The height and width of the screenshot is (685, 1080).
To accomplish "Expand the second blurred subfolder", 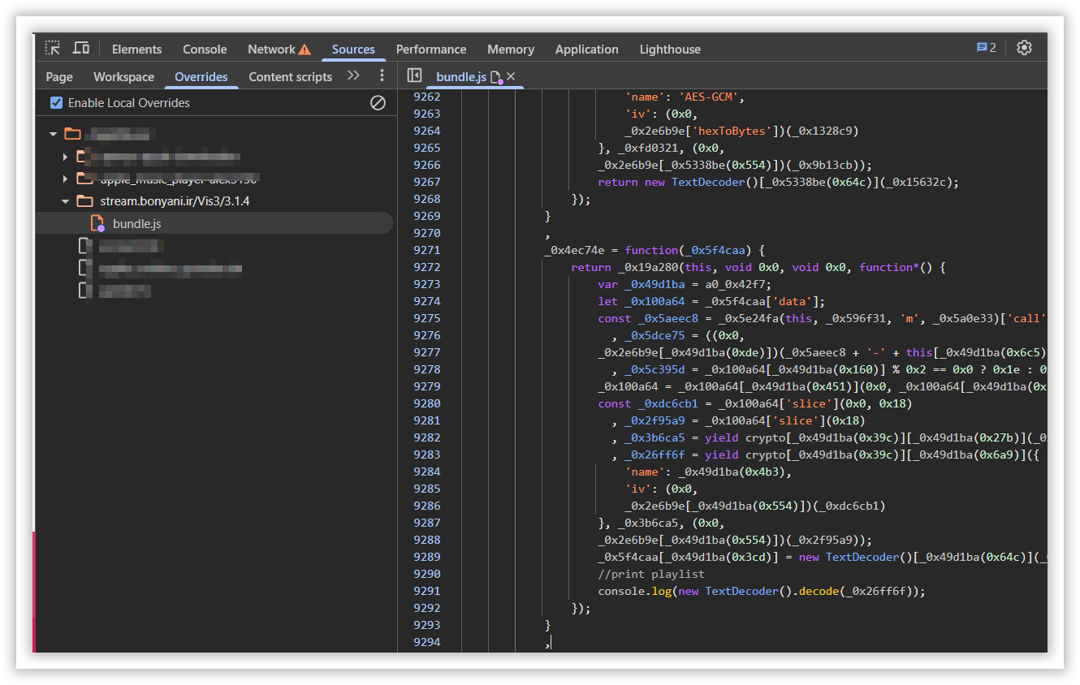I will point(66,179).
